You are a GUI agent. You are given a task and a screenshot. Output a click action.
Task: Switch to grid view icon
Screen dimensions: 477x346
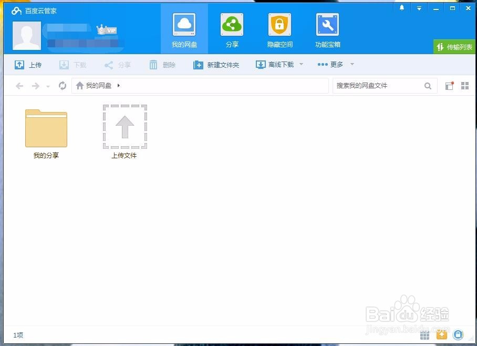coord(465,86)
